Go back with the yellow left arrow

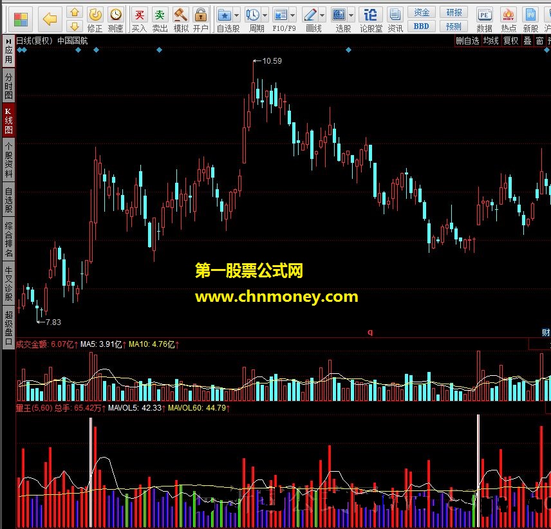pos(50,19)
